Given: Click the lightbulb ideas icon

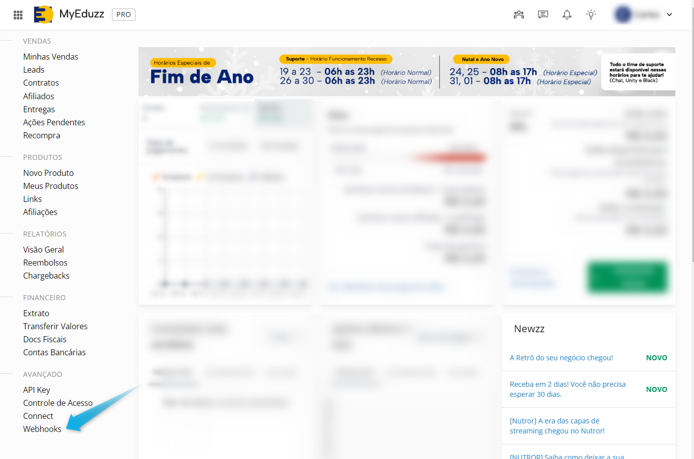Looking at the screenshot, I should 591,15.
